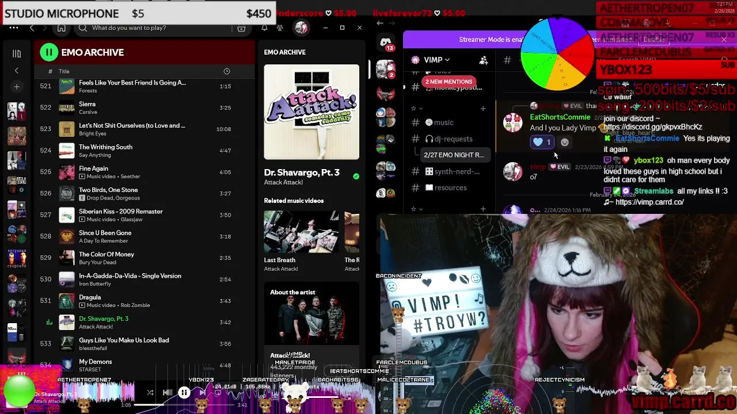Open the Last Breath music video thumbnail
This screenshot has height=414, width=737.
(301, 232)
